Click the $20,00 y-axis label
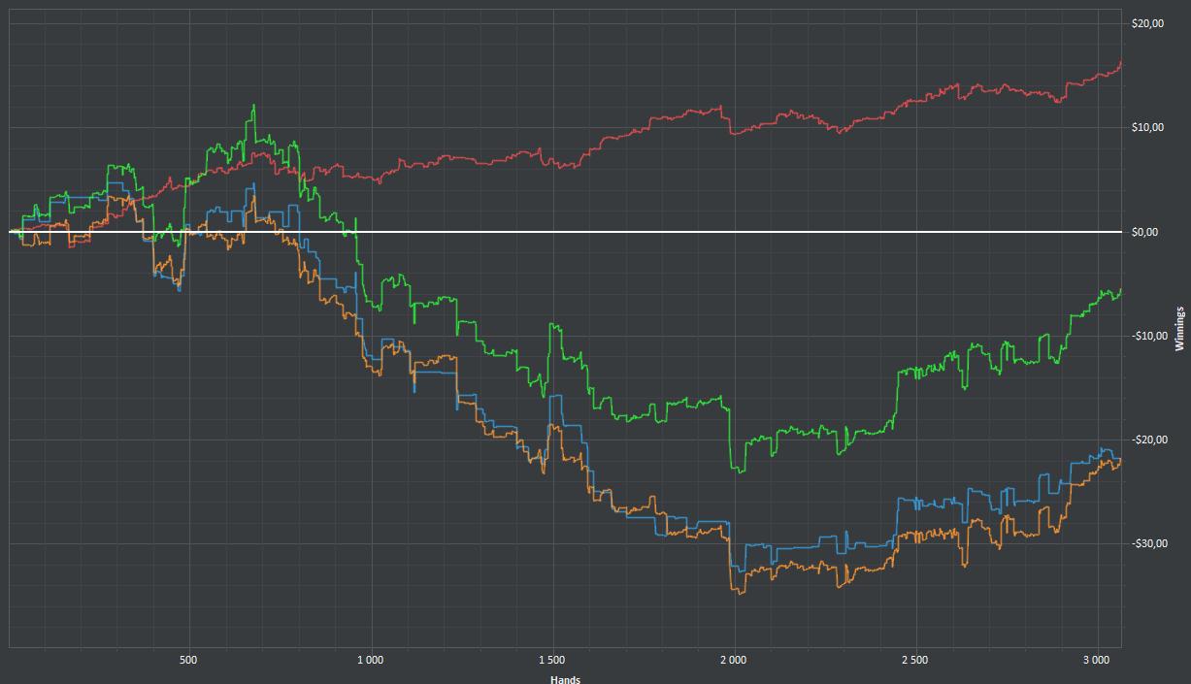The height and width of the screenshot is (684, 1191). [1147, 23]
